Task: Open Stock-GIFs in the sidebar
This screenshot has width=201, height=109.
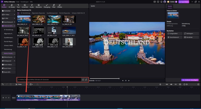Action: tap(9, 72)
